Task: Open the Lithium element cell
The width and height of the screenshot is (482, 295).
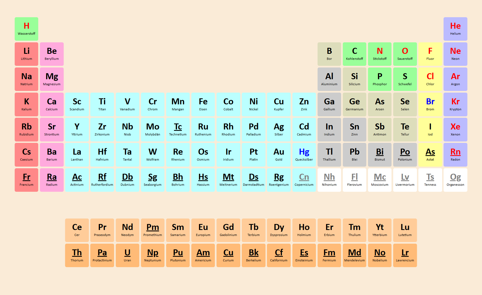Action: pos(27,54)
